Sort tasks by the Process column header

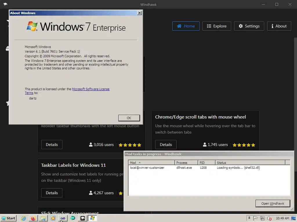186,162
